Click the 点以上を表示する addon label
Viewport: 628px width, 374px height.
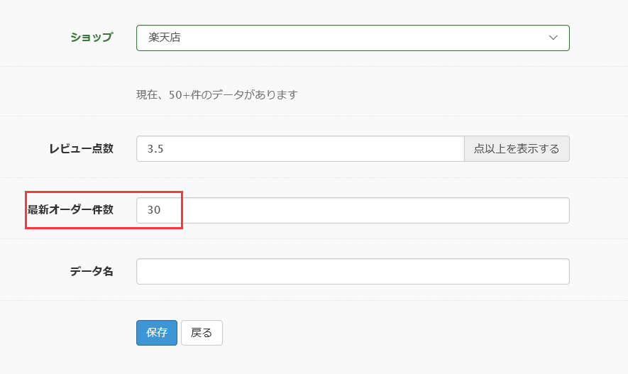point(517,148)
